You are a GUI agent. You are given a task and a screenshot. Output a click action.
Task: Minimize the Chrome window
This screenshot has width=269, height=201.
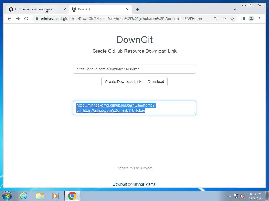(x=244, y=5)
